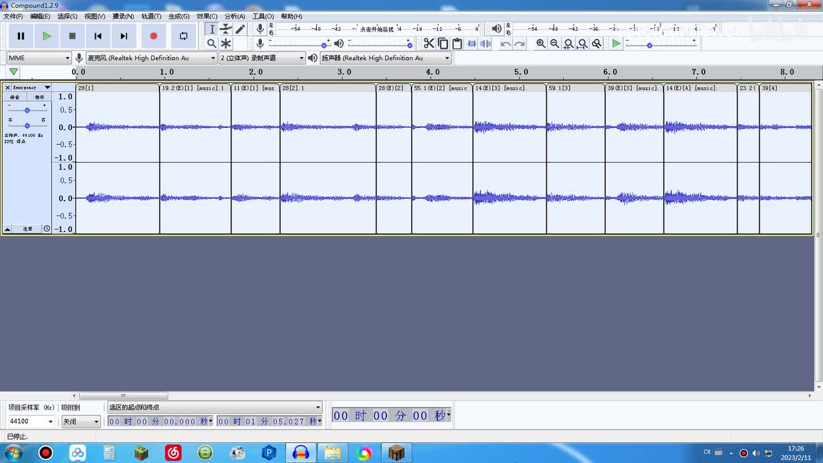Silence the selected audio
This screenshot has height=463, width=823.
pyautogui.click(x=485, y=43)
